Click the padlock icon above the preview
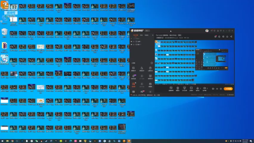Screen dimensions: 254x143 click(x=219, y=37)
